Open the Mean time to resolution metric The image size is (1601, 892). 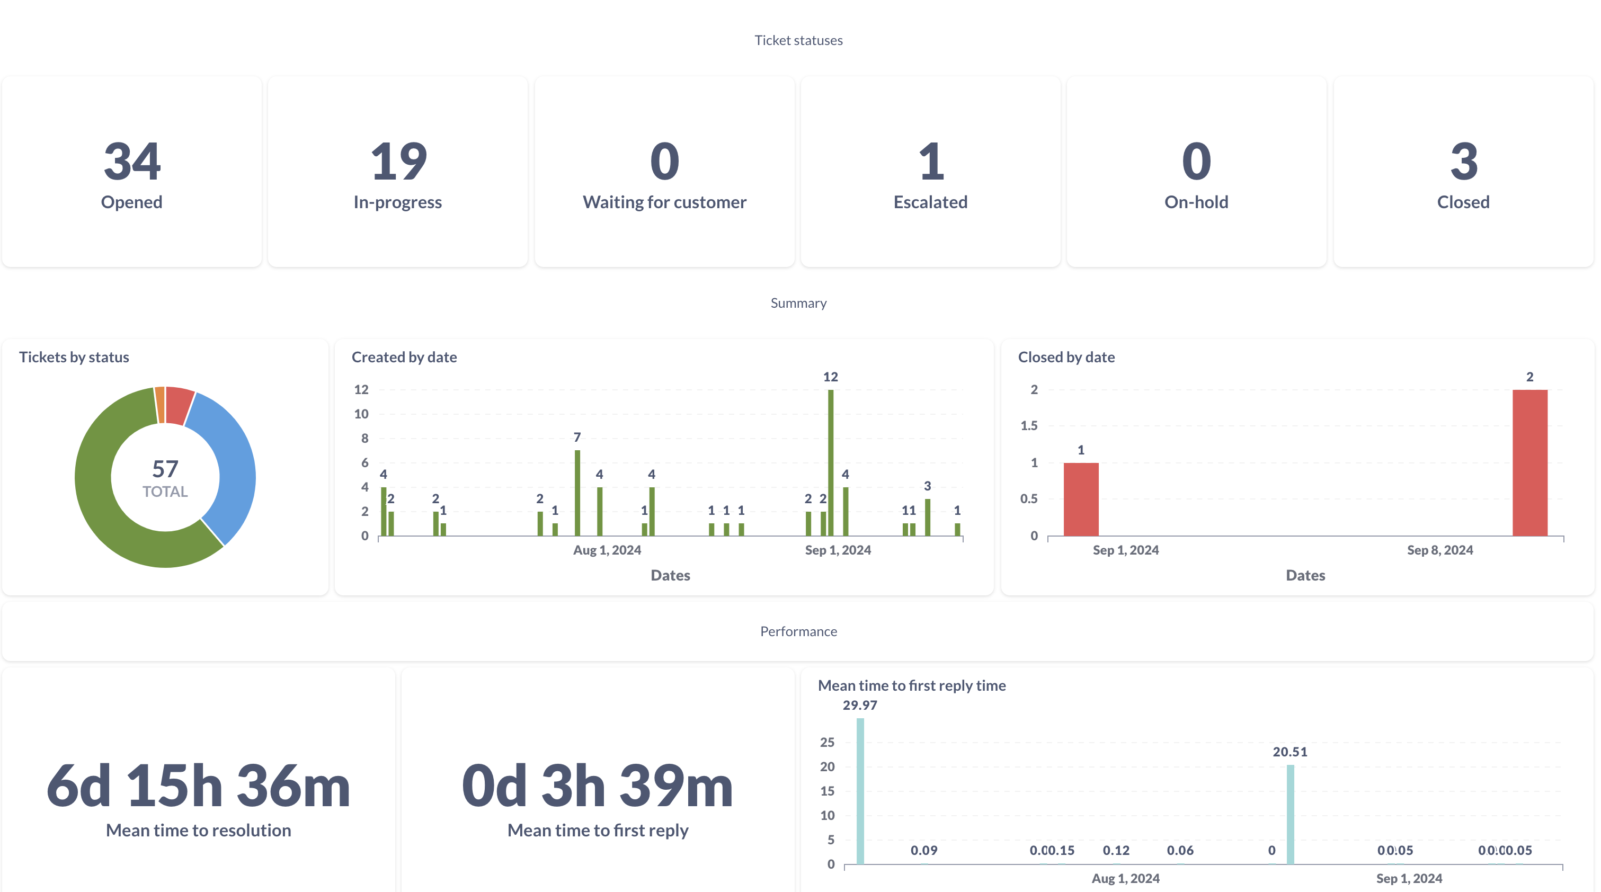coord(199,799)
